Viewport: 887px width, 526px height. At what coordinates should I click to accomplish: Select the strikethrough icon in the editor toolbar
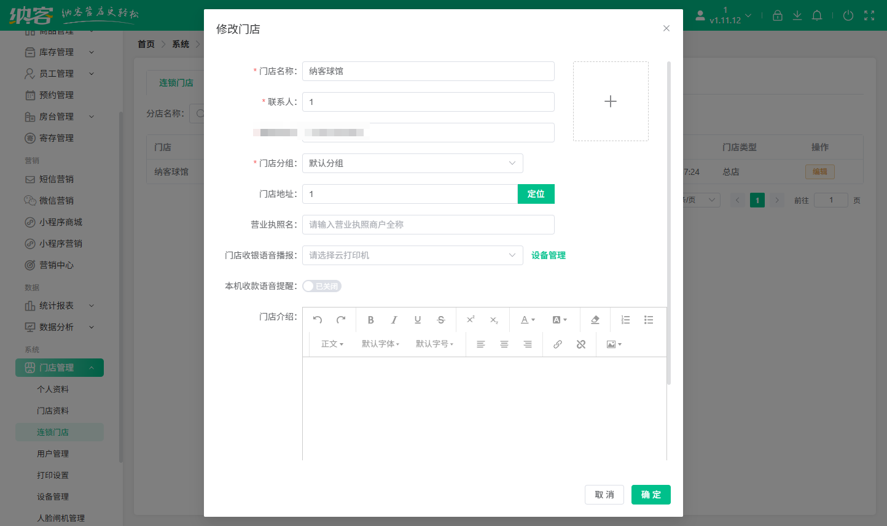click(x=441, y=320)
